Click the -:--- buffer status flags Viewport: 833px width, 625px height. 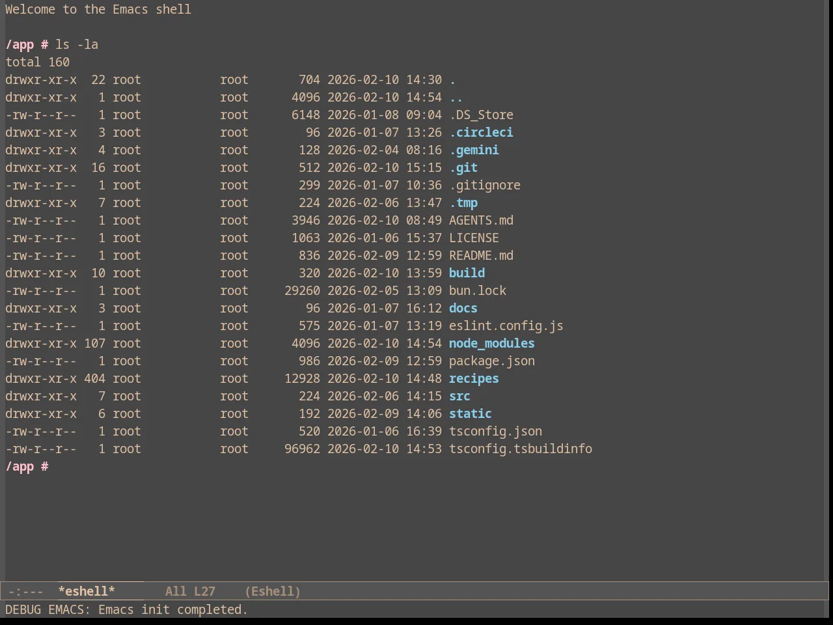[x=25, y=591]
